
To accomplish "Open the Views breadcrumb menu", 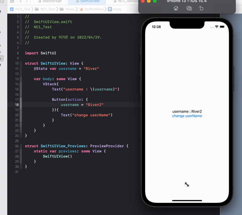I will click(x=70, y=9).
